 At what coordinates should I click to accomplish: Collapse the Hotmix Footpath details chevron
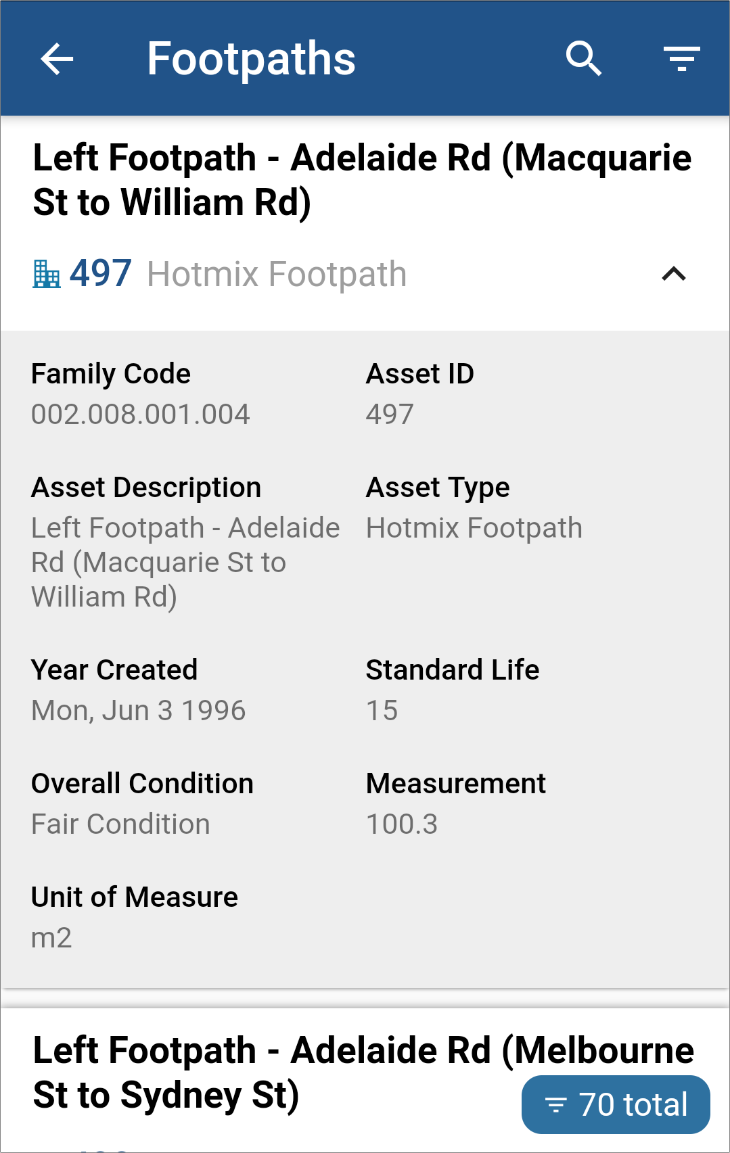[x=674, y=274]
